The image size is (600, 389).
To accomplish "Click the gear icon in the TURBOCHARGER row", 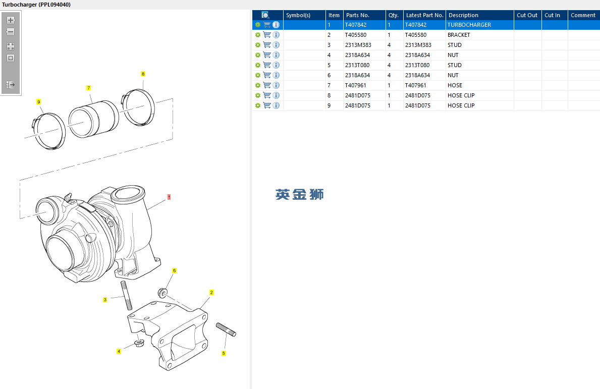I will pos(258,25).
